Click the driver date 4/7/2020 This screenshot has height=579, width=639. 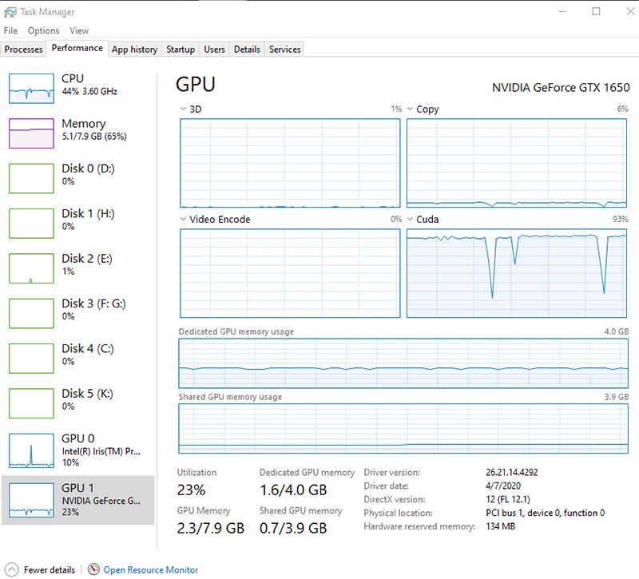coord(503,486)
